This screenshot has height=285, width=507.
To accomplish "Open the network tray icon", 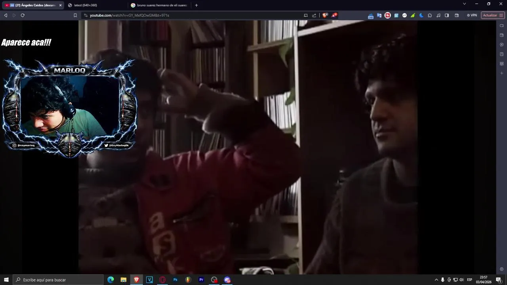I will pos(456,280).
